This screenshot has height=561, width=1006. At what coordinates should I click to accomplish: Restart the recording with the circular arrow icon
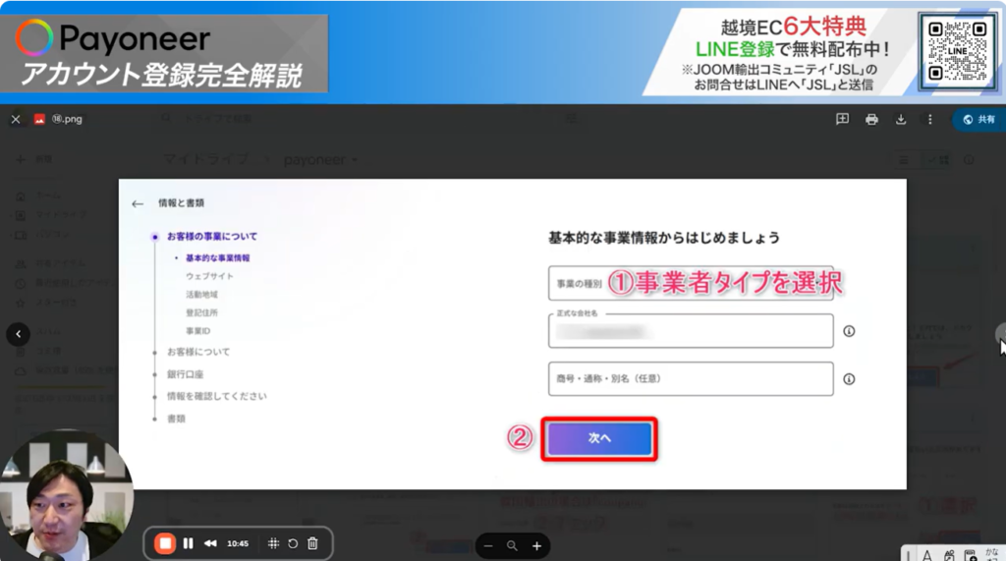click(x=293, y=543)
